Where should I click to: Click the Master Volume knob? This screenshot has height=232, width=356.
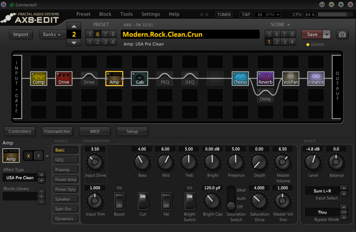(x=282, y=163)
